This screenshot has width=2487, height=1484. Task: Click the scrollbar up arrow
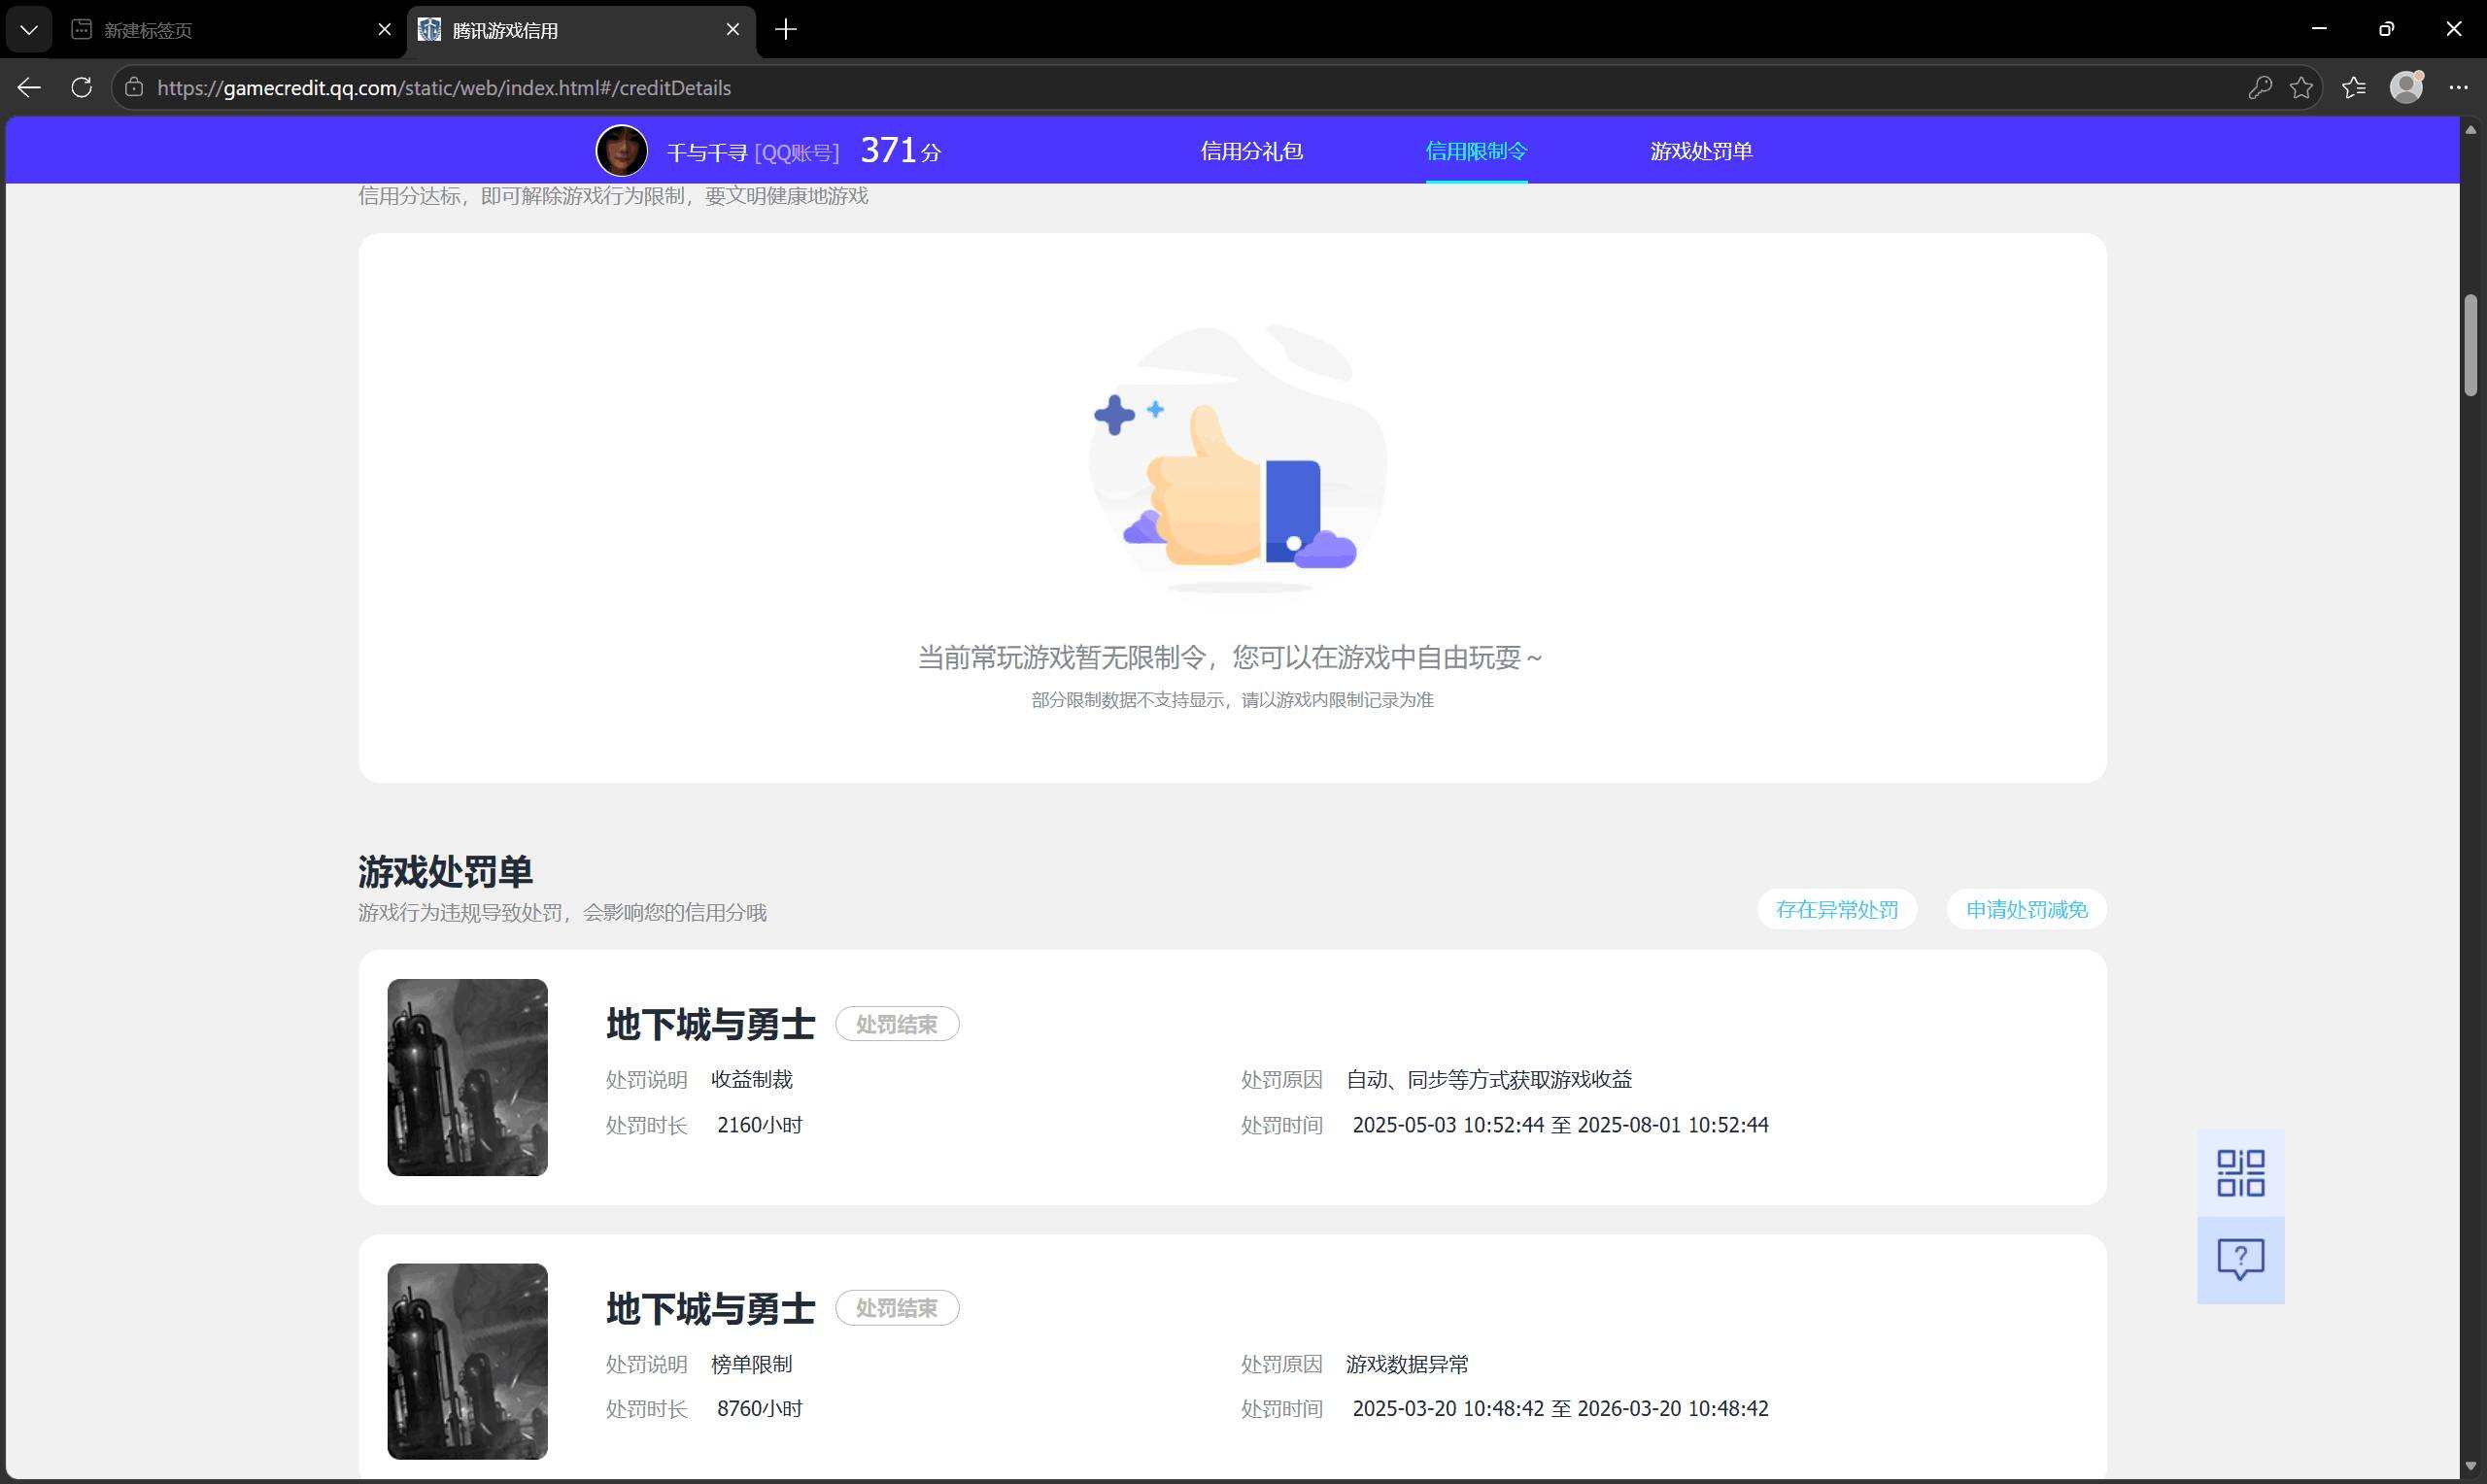click(2470, 130)
